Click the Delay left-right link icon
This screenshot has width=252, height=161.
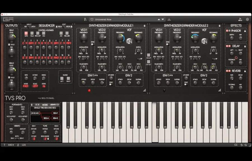tap(236, 50)
